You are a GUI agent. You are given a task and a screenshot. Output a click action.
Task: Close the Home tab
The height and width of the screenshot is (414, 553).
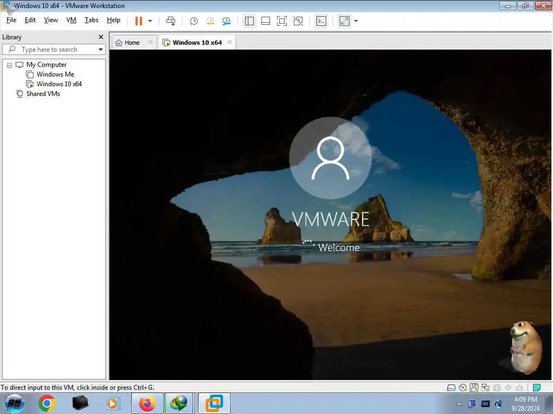(x=151, y=42)
